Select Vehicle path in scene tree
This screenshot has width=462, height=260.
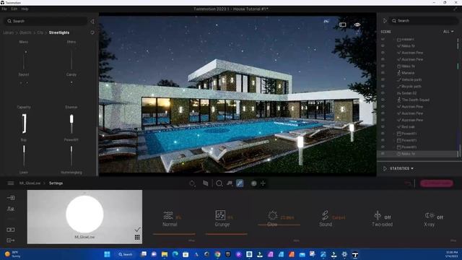coord(411,79)
